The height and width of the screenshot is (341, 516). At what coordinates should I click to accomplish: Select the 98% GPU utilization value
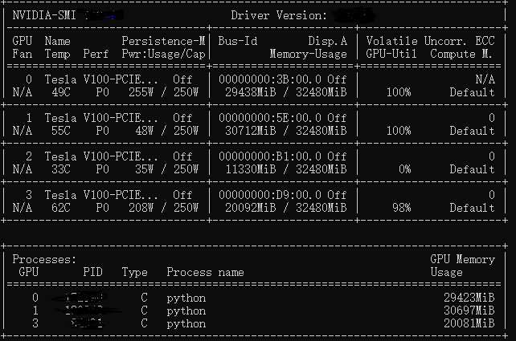tap(402, 208)
